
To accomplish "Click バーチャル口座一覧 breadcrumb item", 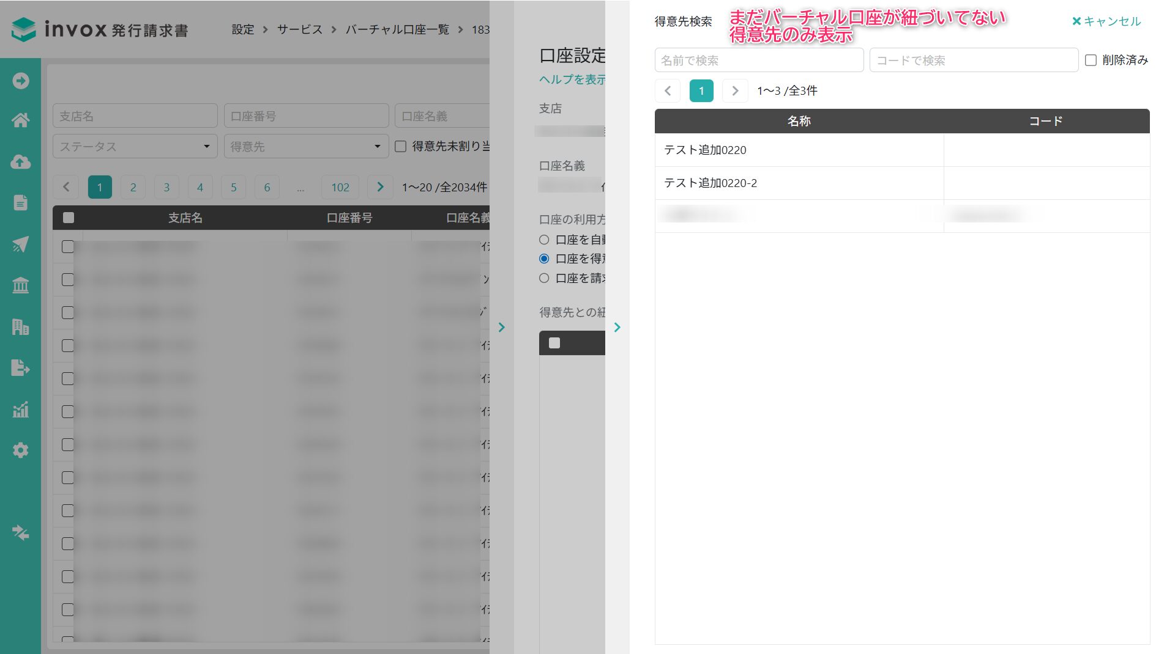I will click(397, 29).
